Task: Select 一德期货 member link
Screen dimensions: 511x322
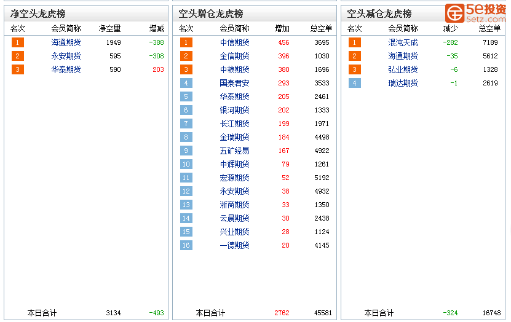Action: point(234,245)
